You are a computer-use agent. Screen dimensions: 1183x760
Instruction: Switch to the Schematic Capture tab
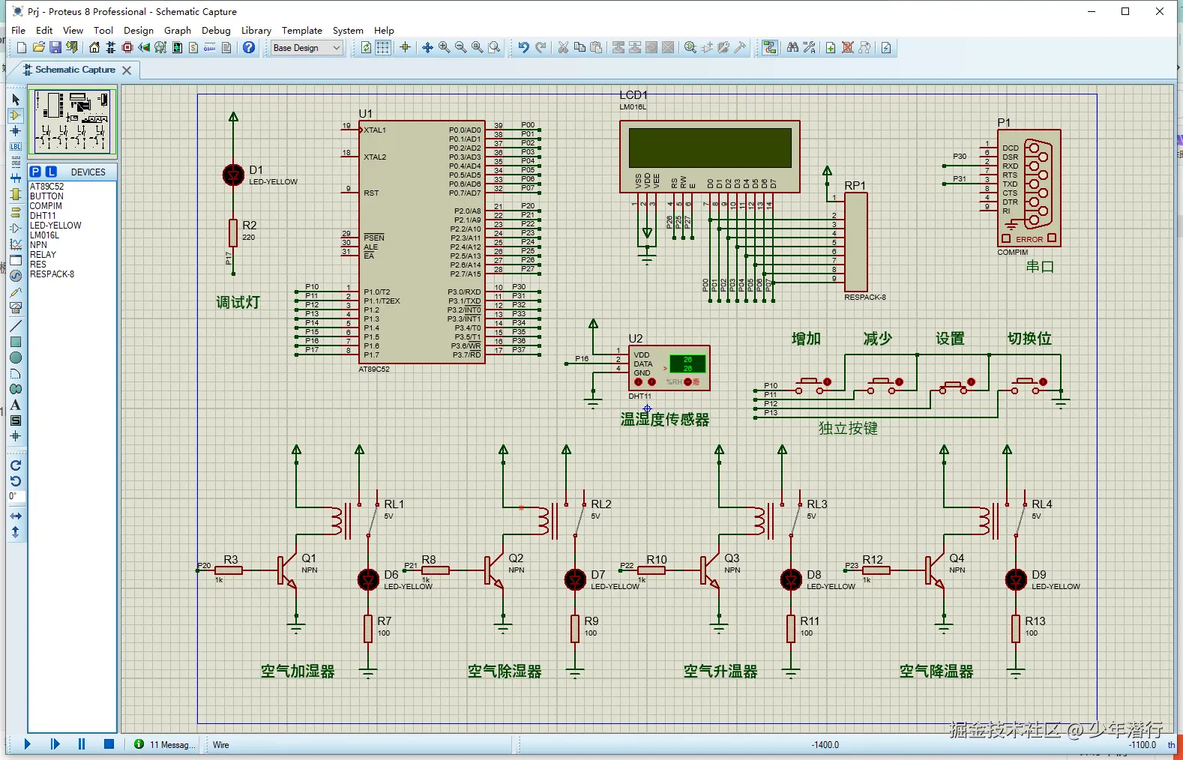pyautogui.click(x=75, y=70)
